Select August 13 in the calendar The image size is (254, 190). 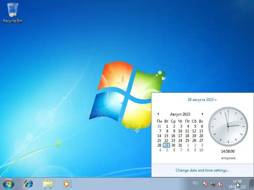pyautogui.click(x=201, y=131)
